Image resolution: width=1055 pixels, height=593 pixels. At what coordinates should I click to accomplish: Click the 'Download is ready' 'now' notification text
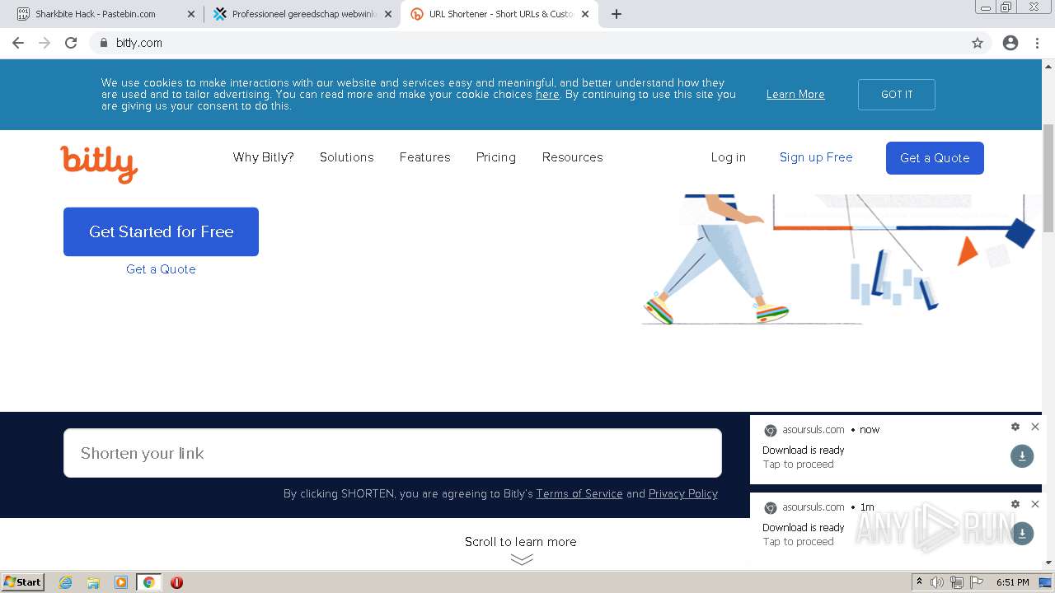[x=804, y=451]
